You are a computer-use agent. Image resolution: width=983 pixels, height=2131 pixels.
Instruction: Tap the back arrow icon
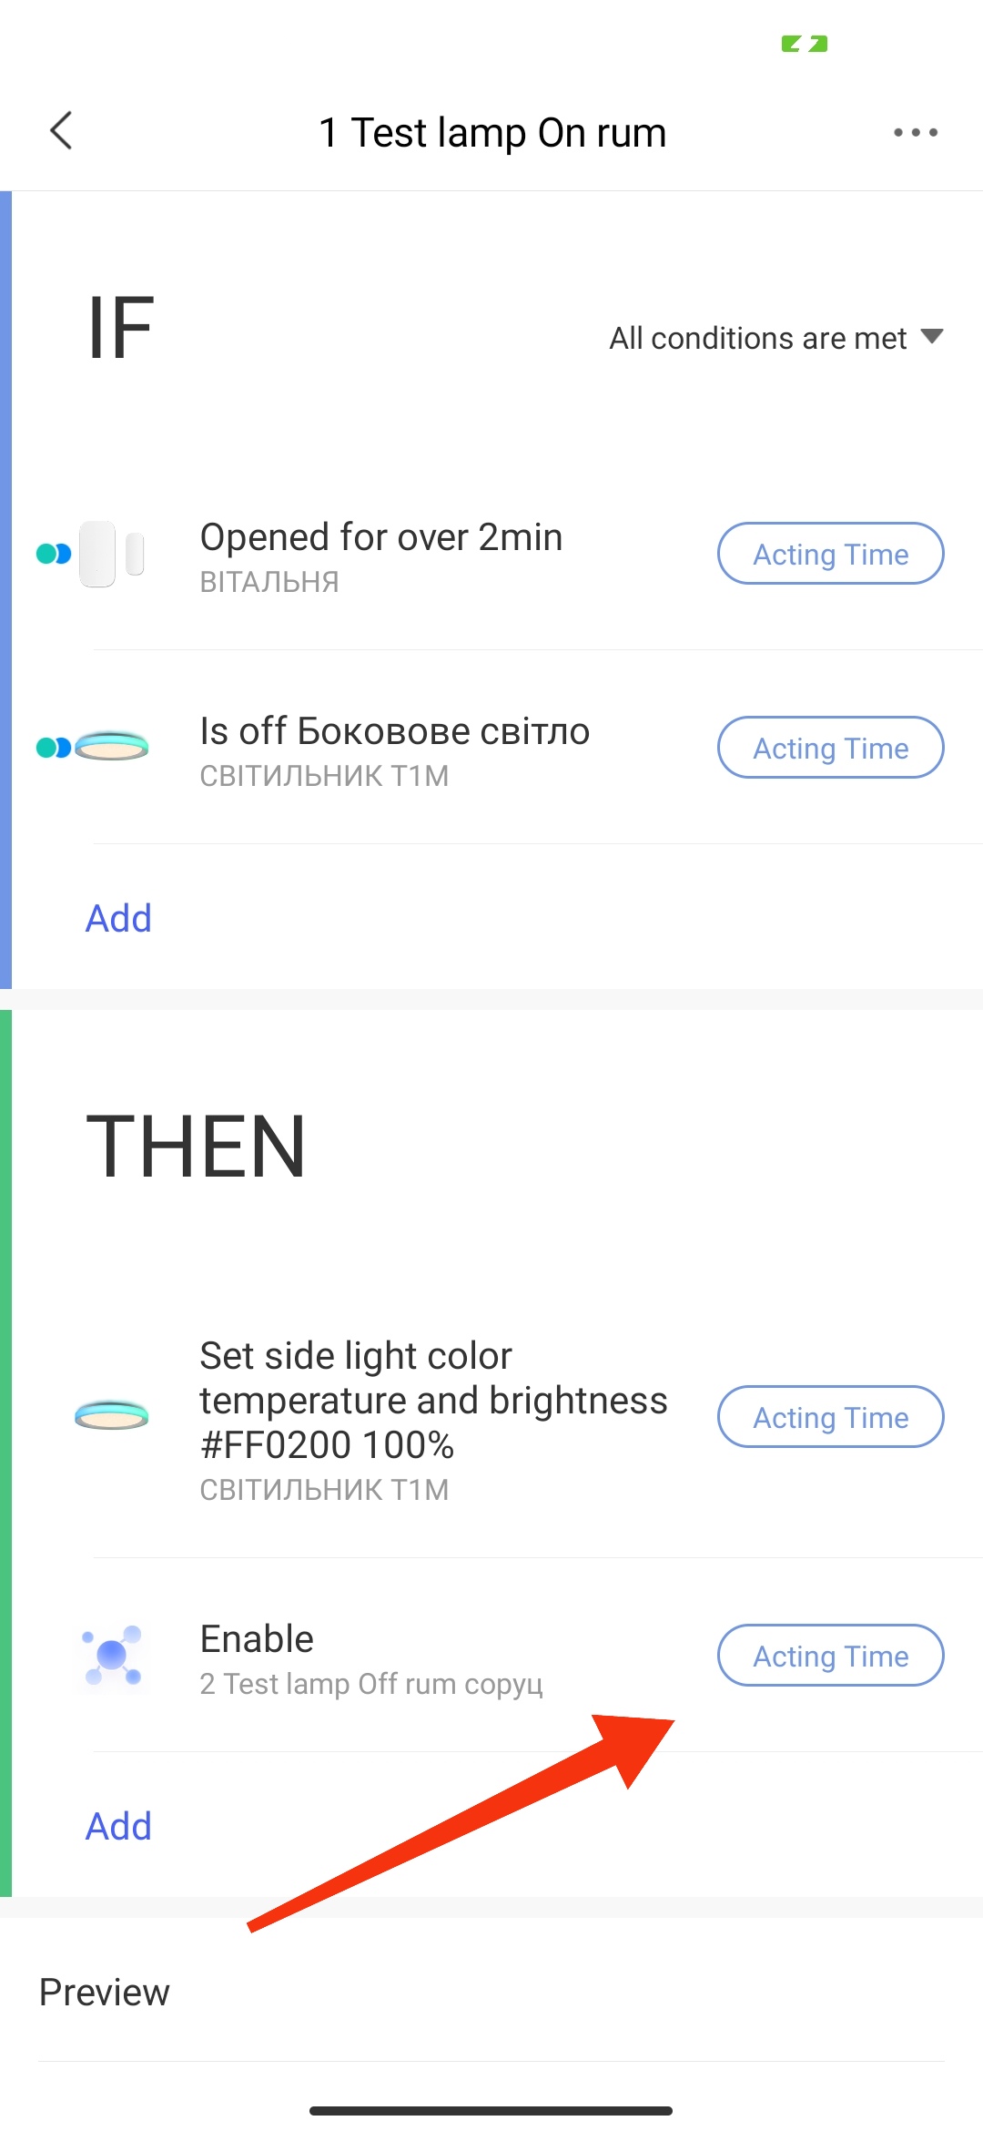click(62, 131)
